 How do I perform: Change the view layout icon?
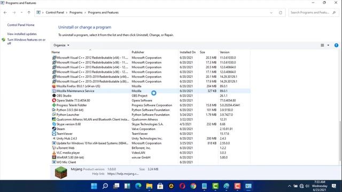[322, 45]
